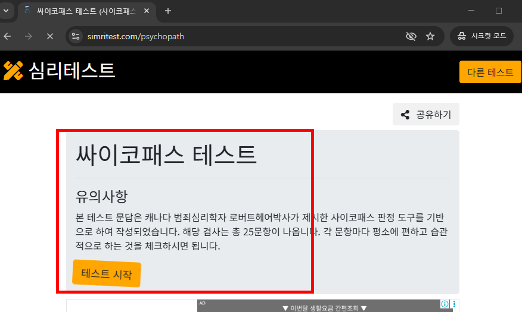522x312 pixels.
Task: Click the 공유하기 share button
Action: point(426,115)
